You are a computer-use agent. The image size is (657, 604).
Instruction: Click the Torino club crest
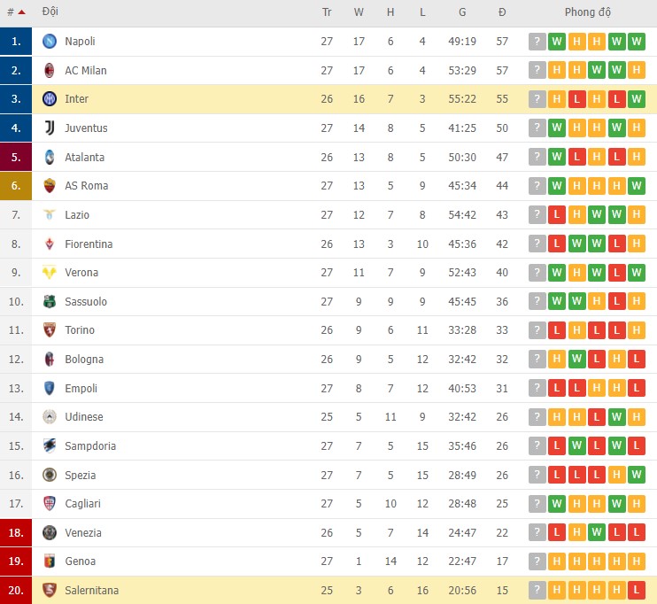coord(50,330)
